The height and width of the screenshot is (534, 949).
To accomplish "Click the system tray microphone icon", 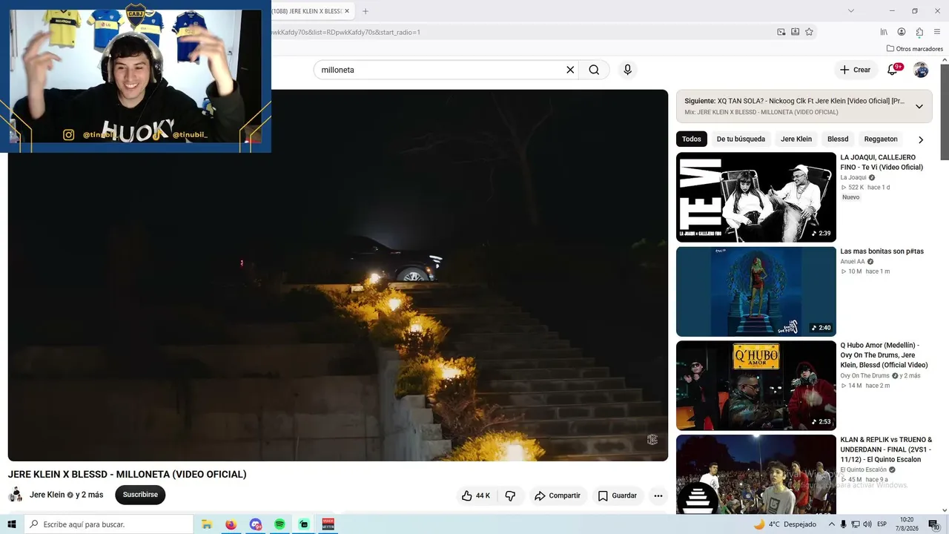I will tap(844, 524).
